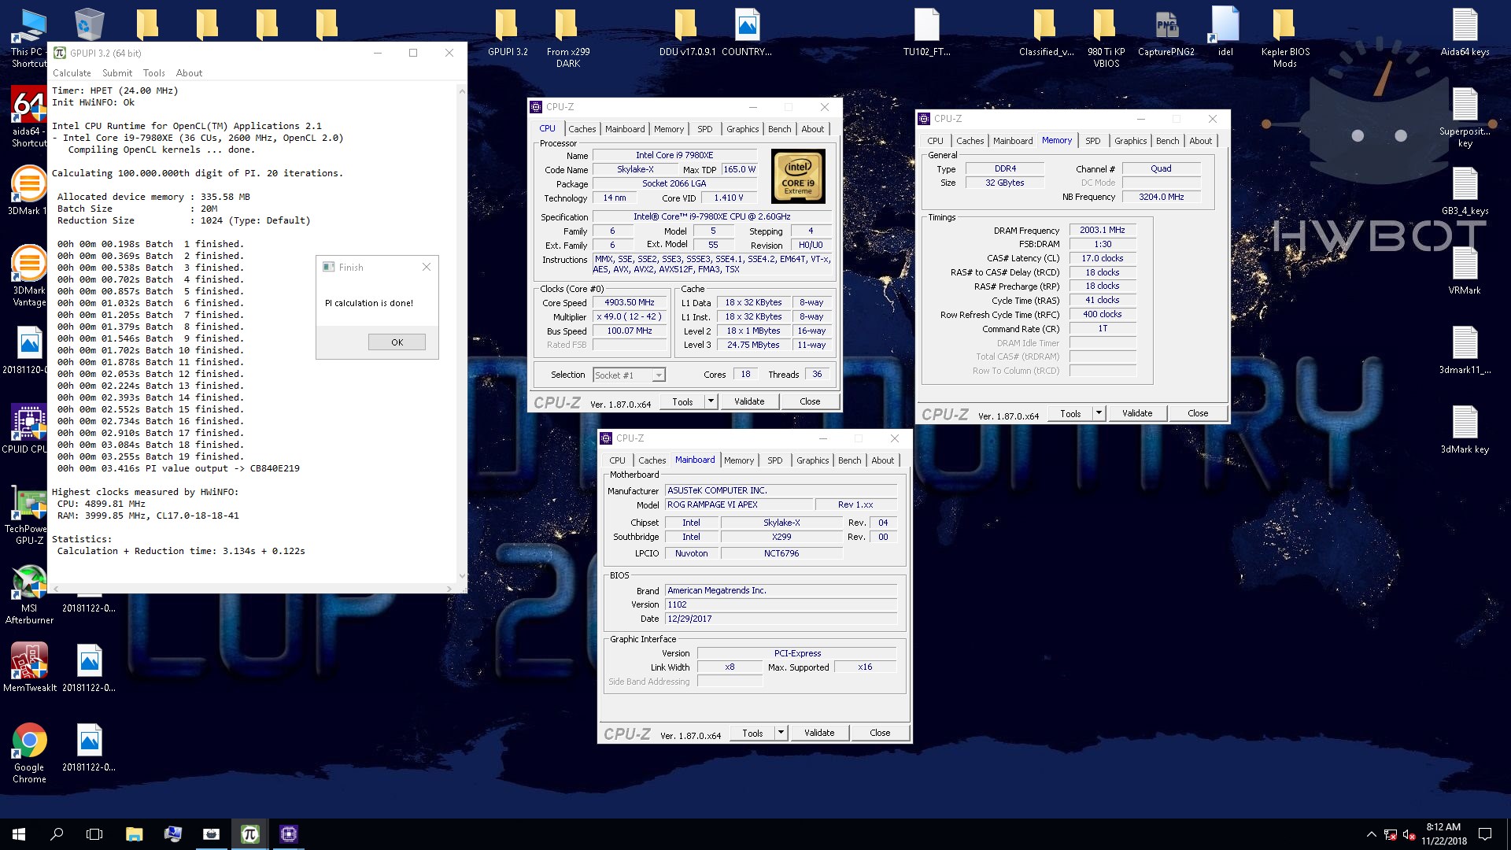The width and height of the screenshot is (1511, 850).
Task: Click GPUPI vertical scrollbar
Action: 462,334
